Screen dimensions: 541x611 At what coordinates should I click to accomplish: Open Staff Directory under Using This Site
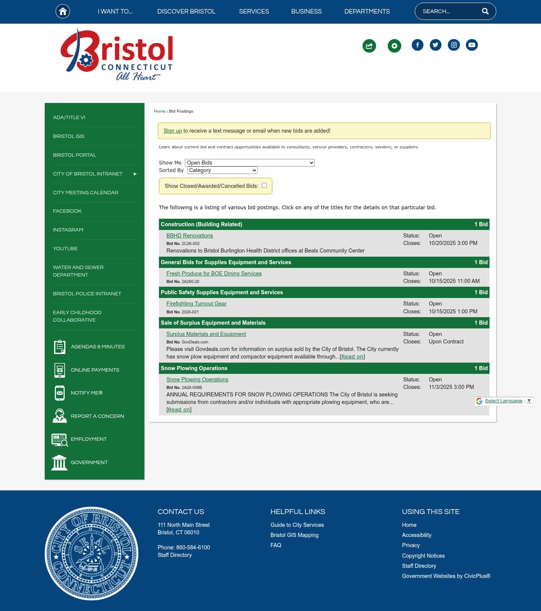(x=419, y=566)
